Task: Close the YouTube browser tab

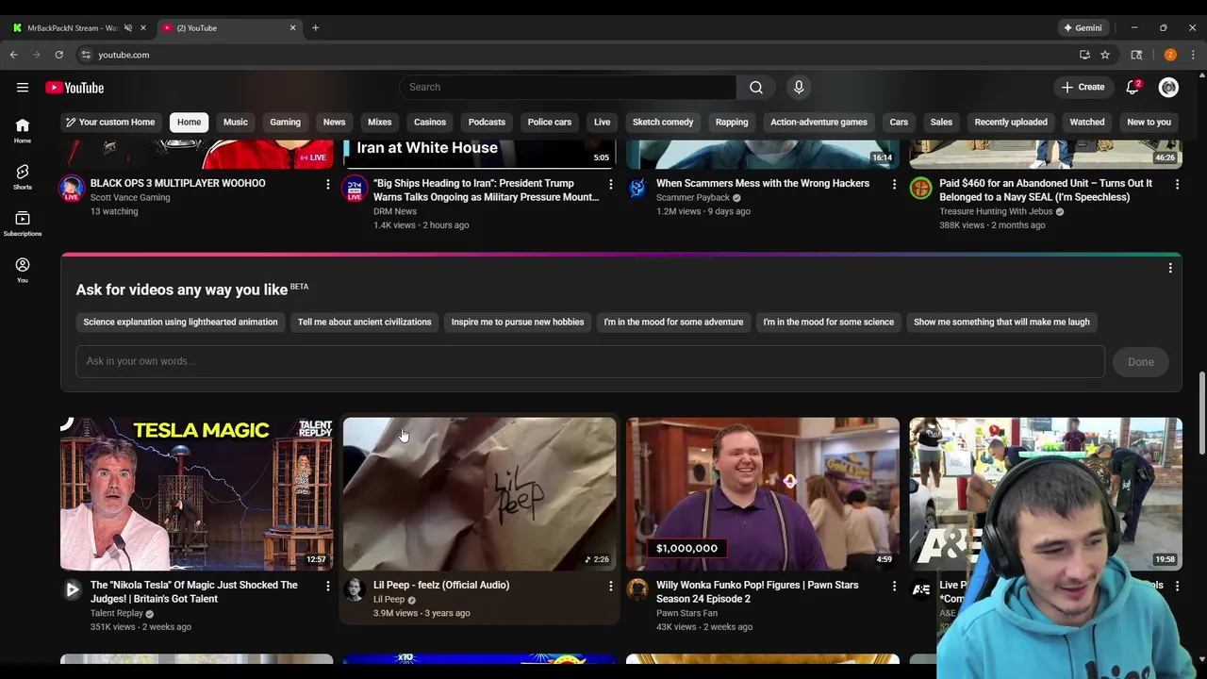Action: click(292, 27)
